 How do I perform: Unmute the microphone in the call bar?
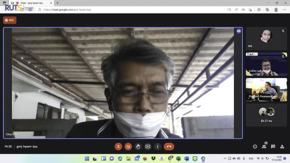point(118,146)
